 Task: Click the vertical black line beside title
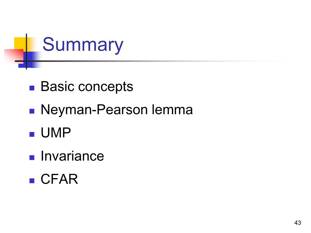point(26,52)
